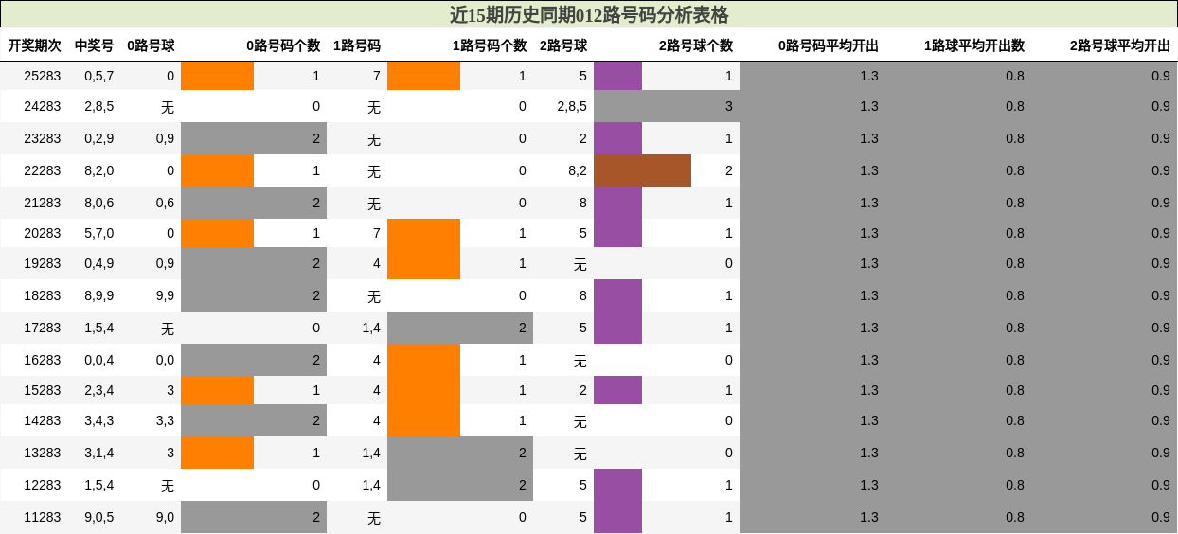
Task: Click the 2路号球 column header
Action: 563,45
